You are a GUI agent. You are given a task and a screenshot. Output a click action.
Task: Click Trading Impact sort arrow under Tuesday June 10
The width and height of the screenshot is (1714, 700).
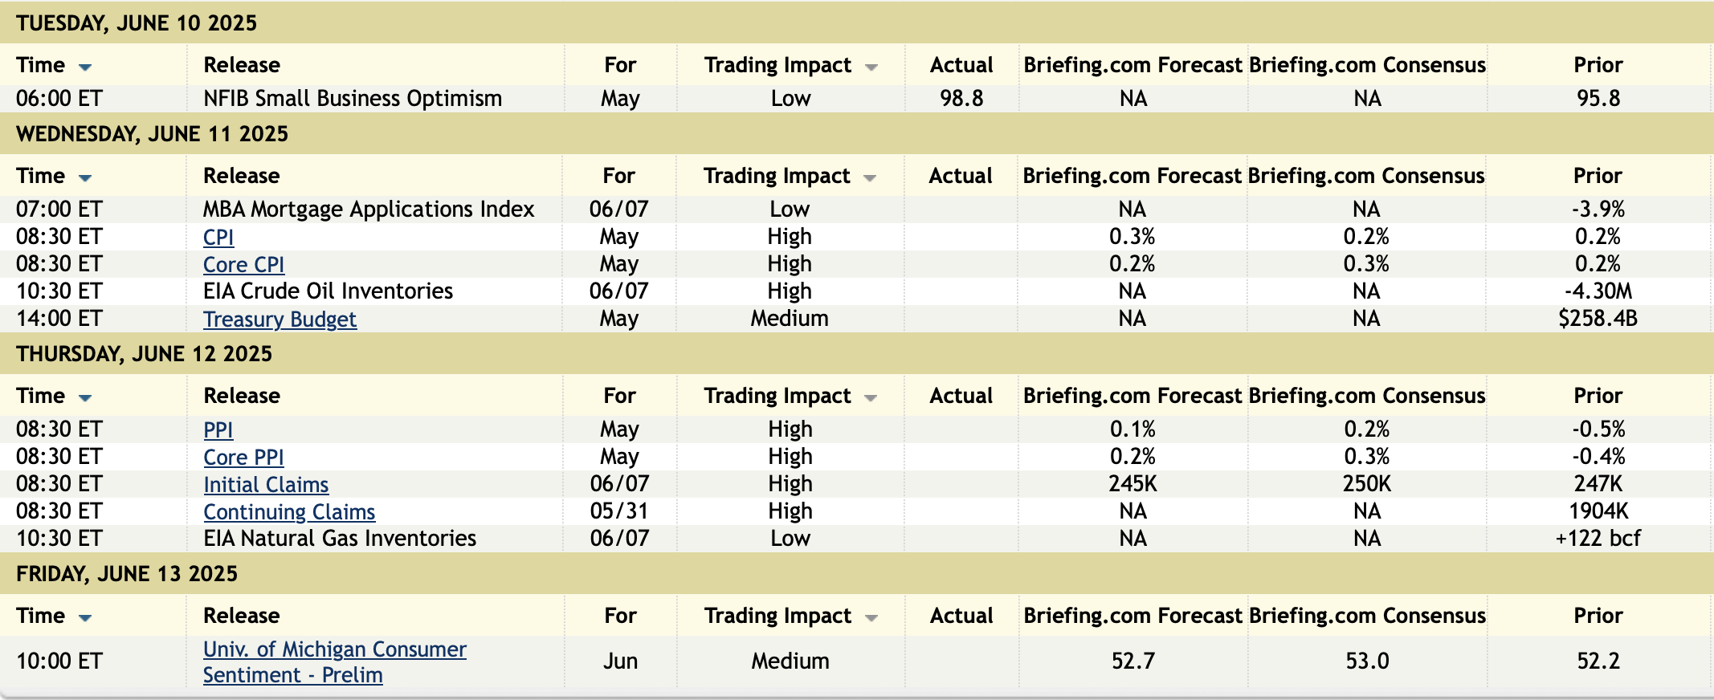click(x=871, y=67)
